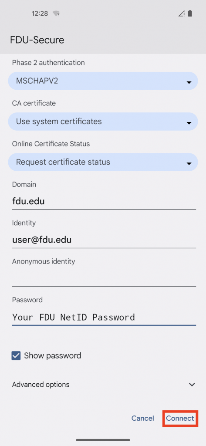Expand Advanced options section
Viewport: 206px width, 446px height.
[104, 385]
